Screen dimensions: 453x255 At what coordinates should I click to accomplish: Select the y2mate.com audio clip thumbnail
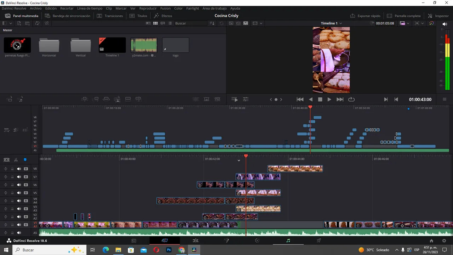click(x=144, y=45)
